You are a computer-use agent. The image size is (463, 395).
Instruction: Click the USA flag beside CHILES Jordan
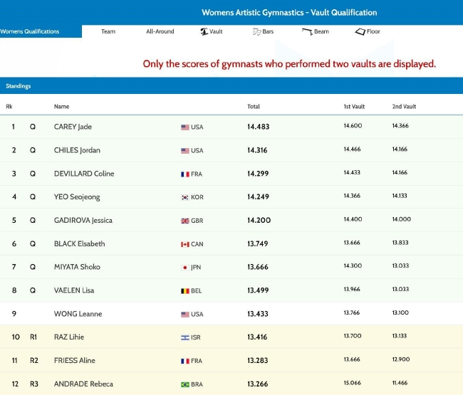tap(185, 151)
